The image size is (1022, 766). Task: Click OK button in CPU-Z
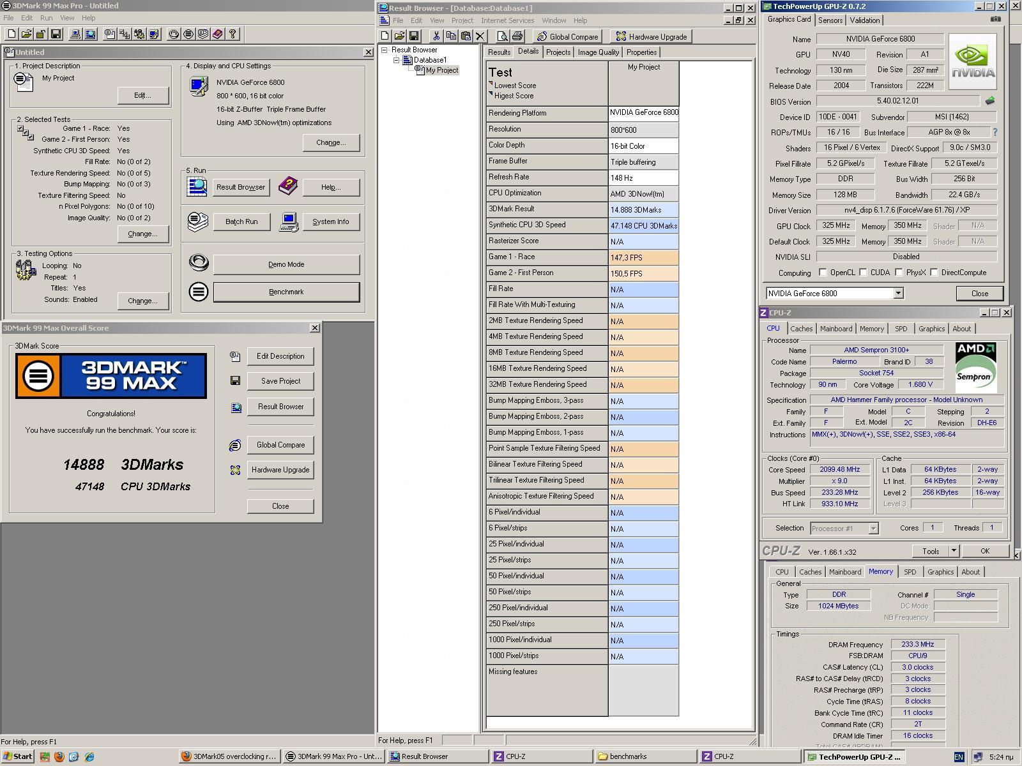click(x=984, y=551)
